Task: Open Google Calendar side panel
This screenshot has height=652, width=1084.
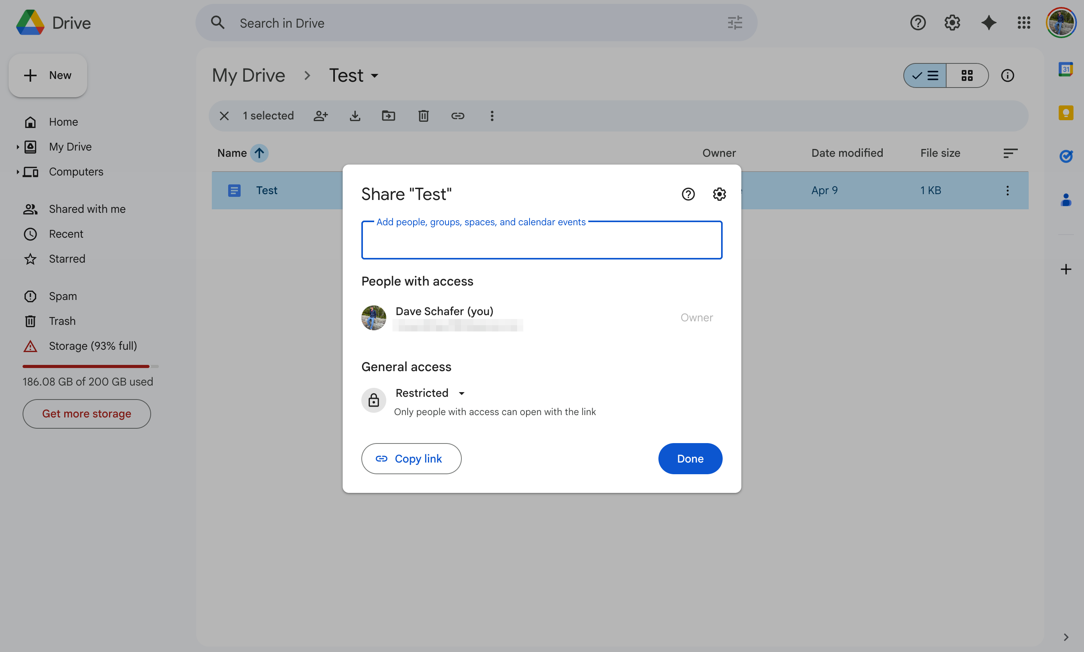Action: click(1066, 69)
